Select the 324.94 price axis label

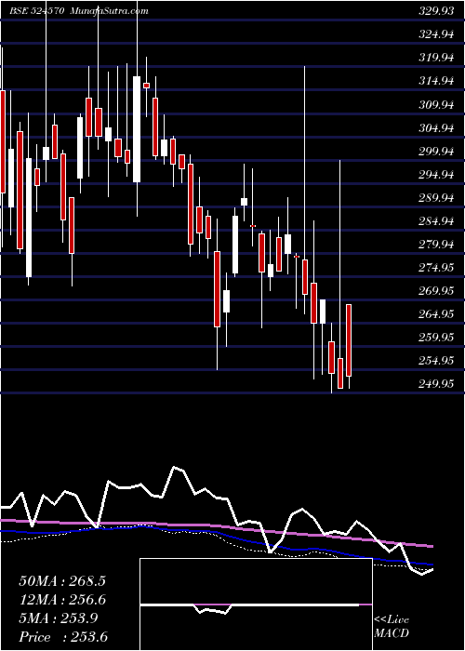click(x=436, y=34)
